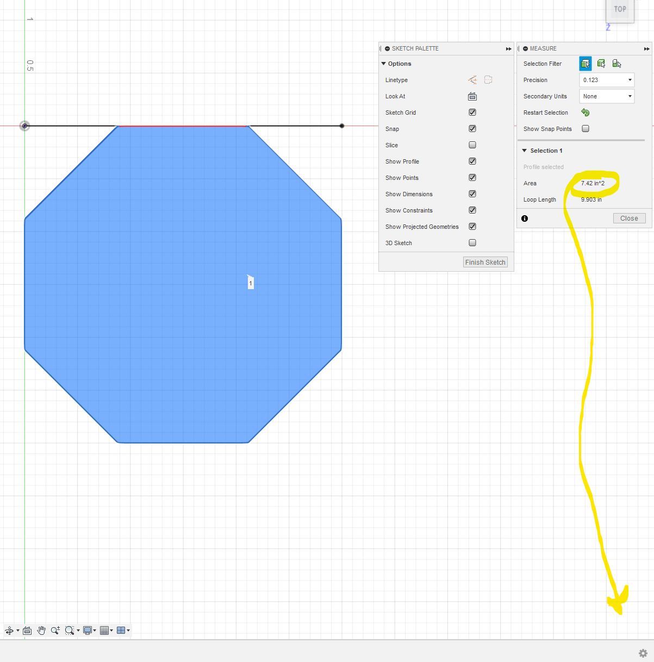
Task: Toggle the Show Constraints checkbox
Action: tap(472, 210)
